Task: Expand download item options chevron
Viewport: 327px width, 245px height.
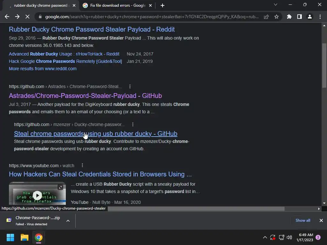Action: pos(68,221)
